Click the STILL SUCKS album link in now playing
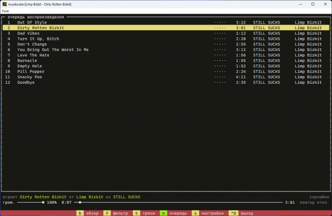This screenshot has width=332, height=216. (127, 197)
